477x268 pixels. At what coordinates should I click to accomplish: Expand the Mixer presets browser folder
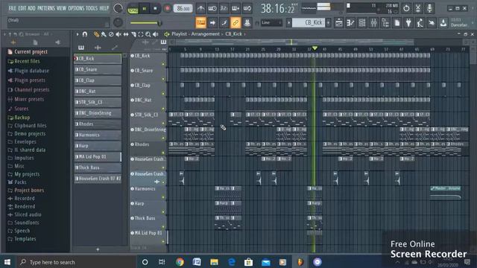pyautogui.click(x=29, y=99)
